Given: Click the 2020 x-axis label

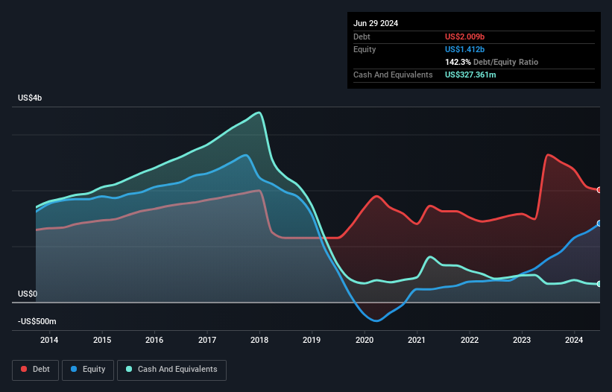Looking at the screenshot, I should [365, 340].
